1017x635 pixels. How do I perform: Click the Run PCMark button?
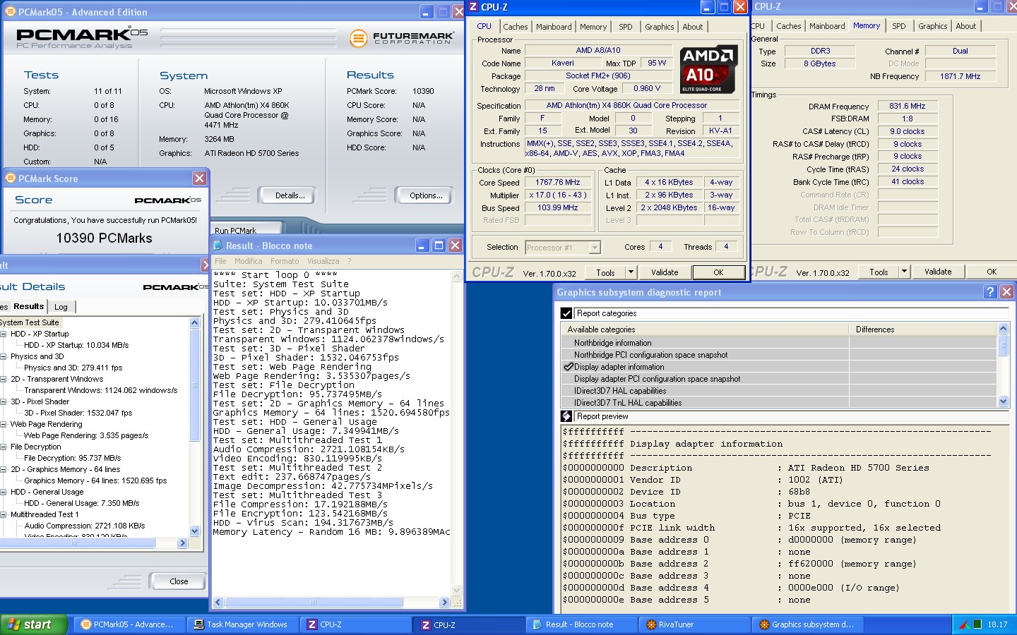tap(247, 229)
